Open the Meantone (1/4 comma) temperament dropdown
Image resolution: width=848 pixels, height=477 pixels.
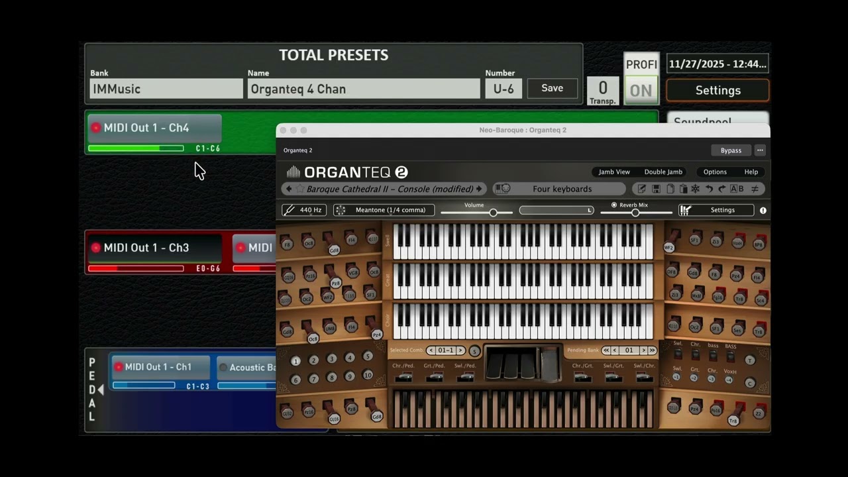coord(384,210)
